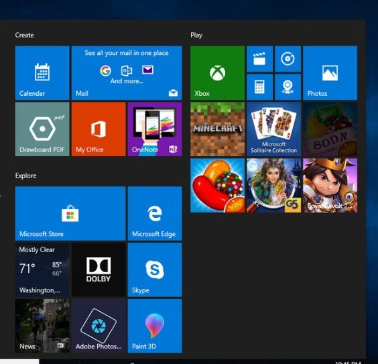Open the Mail tile
Image resolution: width=378 pixels, height=364 pixels.
[x=127, y=73]
